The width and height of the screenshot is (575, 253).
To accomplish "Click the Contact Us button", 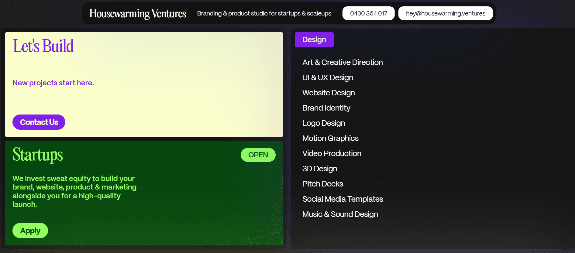I will coord(39,122).
